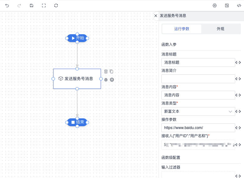Image resolution: width=244 pixels, height=178 pixels.
Task: Click the save (floppy disk) icon
Action: click(31, 6)
